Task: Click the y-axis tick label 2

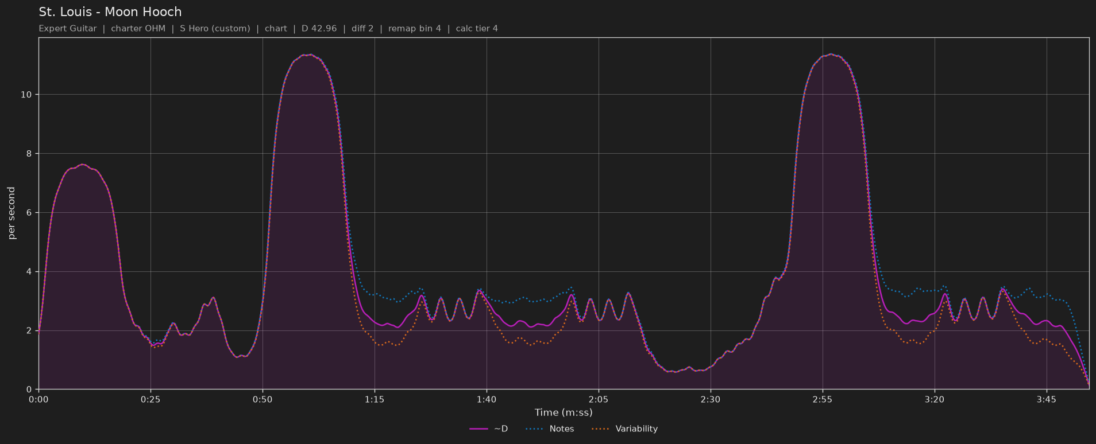Action: click(x=29, y=331)
